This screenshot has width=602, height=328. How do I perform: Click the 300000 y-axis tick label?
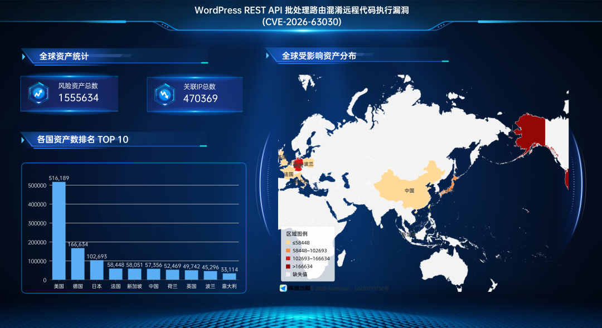(x=37, y=223)
